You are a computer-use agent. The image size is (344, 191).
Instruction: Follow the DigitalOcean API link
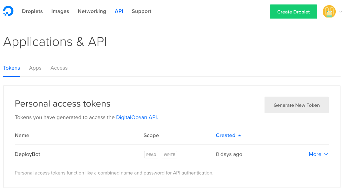click(137, 117)
